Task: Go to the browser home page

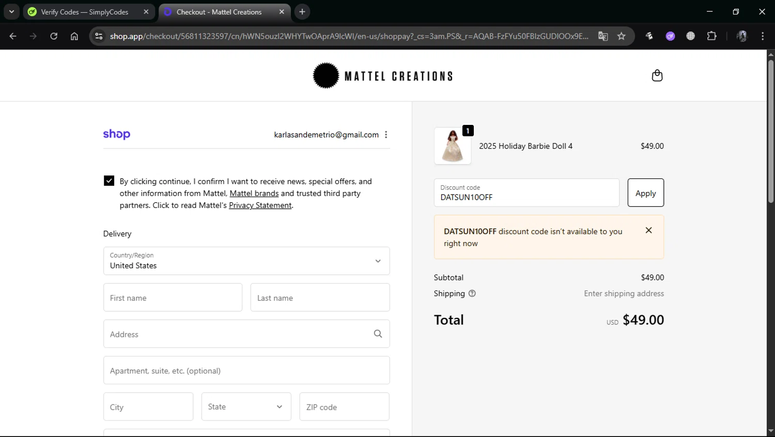Action: coord(74,36)
